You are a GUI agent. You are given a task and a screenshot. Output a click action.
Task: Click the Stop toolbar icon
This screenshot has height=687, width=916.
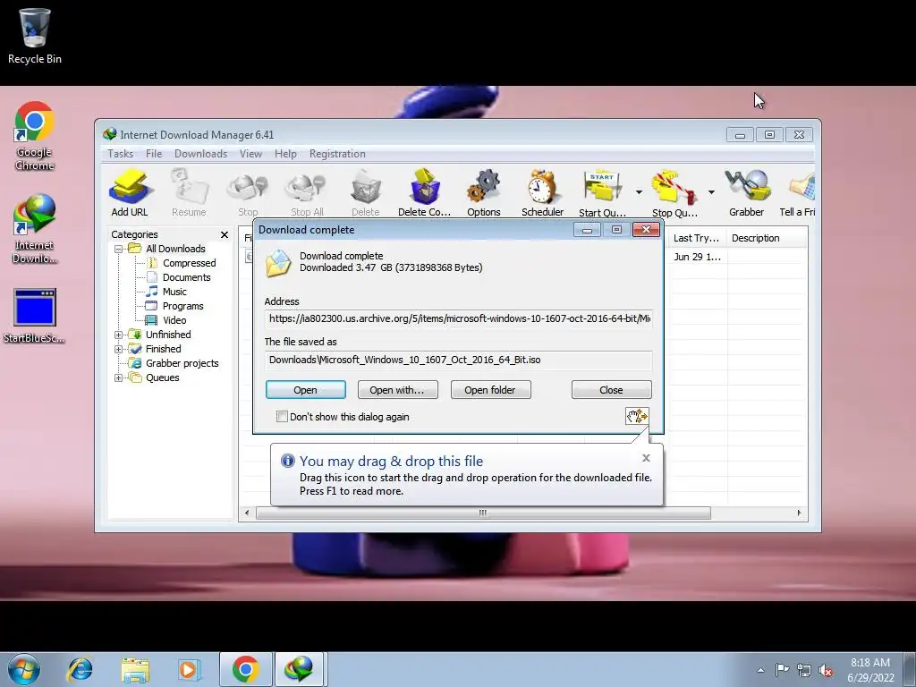pyautogui.click(x=248, y=193)
